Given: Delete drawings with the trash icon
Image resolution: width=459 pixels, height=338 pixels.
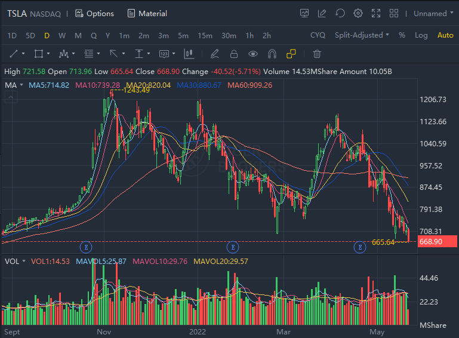Looking at the screenshot, I should (x=317, y=54).
